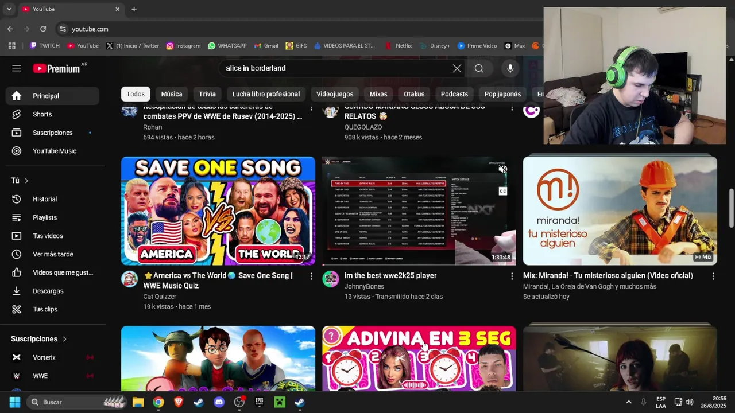Click the page vertical scrollbar thumb

pyautogui.click(x=731, y=208)
